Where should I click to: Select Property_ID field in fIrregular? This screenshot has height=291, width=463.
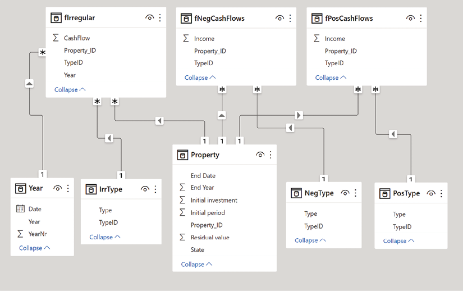[x=80, y=51]
